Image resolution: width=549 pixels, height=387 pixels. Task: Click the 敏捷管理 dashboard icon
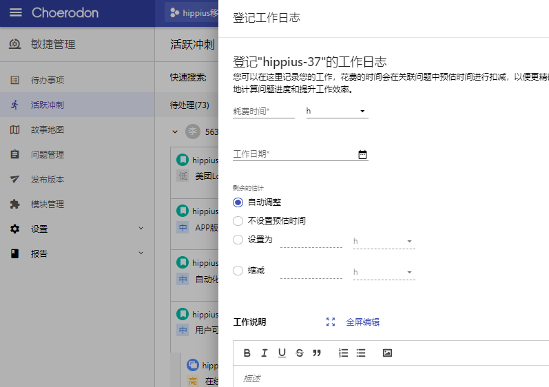coord(14,44)
